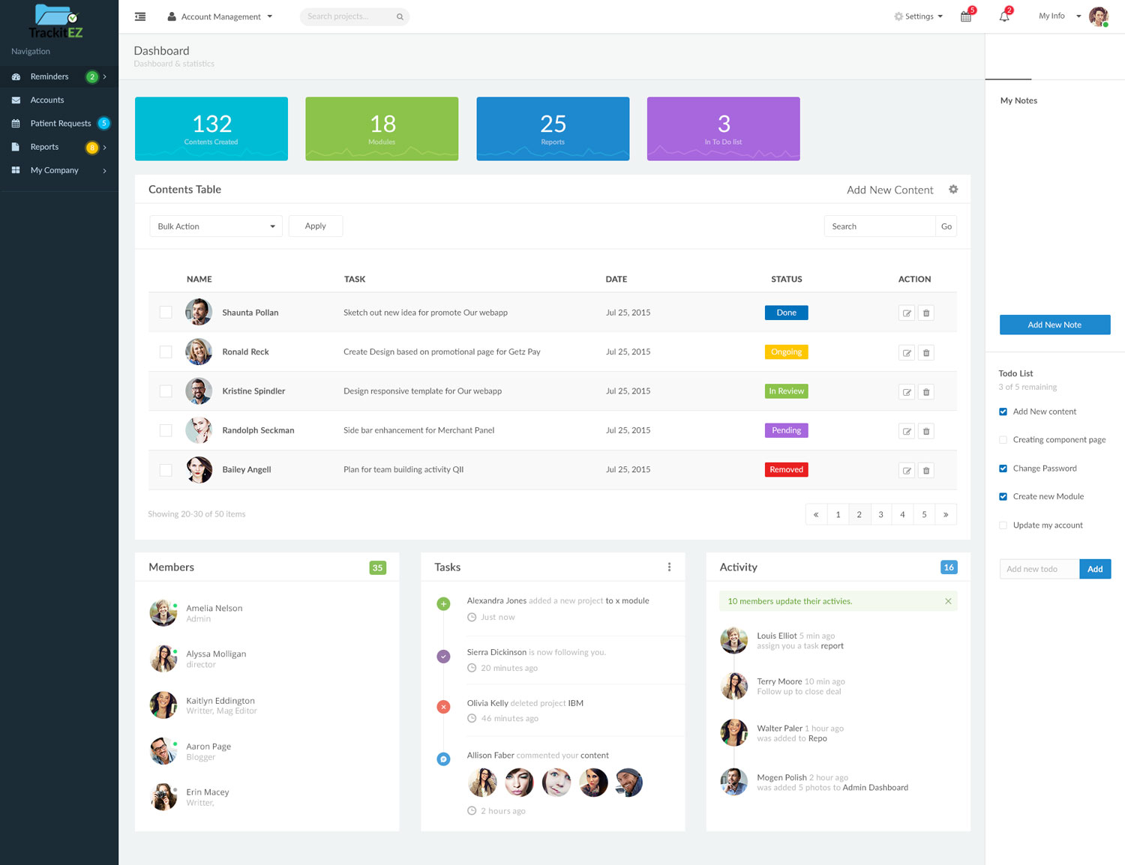This screenshot has height=865, width=1125.
Task: Edit Ronald Reck's task entry
Action: (x=907, y=352)
